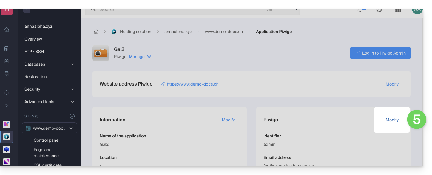Image resolution: width=432 pixels, height=175 pixels.
Task: Expand Advanced tools in sidebar
Action: 49,102
